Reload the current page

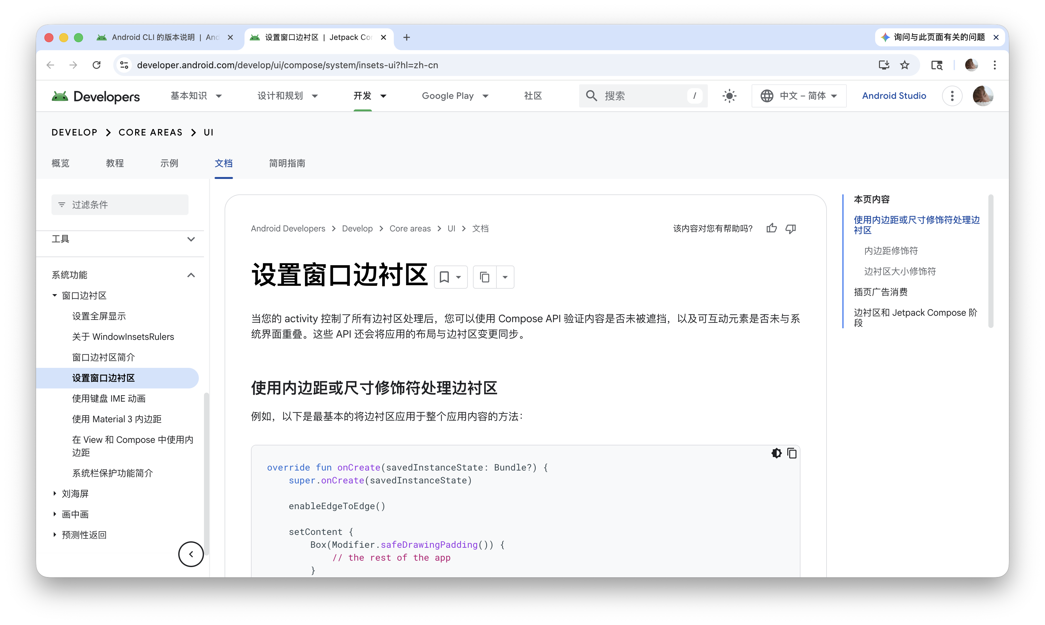(97, 65)
